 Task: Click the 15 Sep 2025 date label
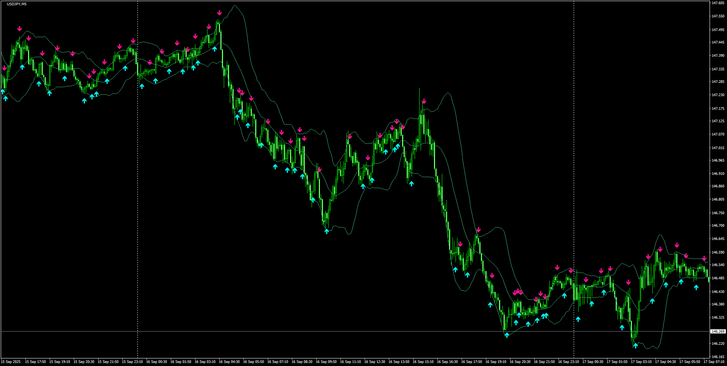11,362
